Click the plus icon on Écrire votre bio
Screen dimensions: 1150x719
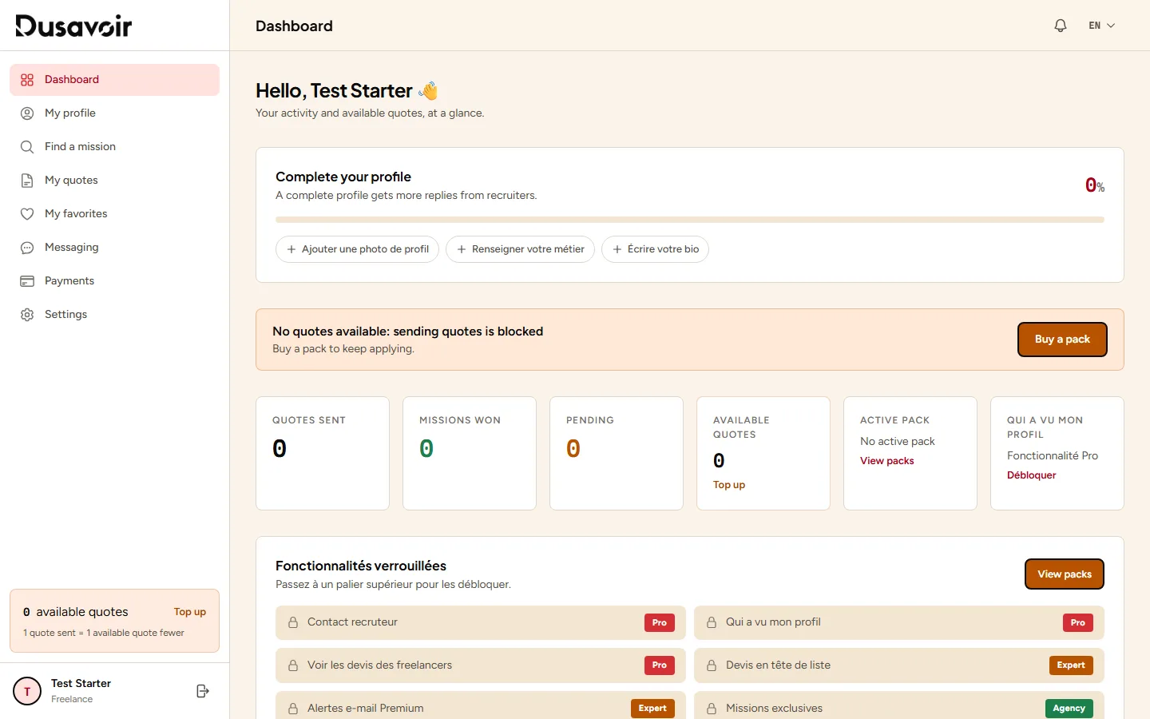pyautogui.click(x=617, y=249)
